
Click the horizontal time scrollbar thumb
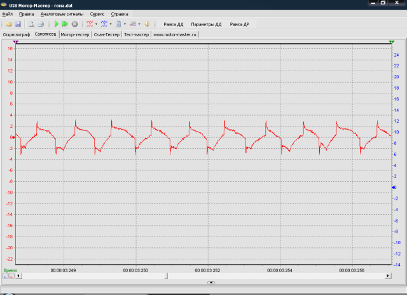click(x=166, y=276)
